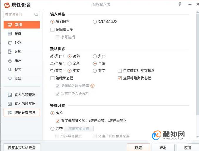199x151 pixels.
Task: Toggle the 首字母简拼 checkbox
Action: (x=57, y=121)
